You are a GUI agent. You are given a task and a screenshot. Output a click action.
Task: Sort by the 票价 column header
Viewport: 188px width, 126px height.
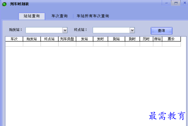pos(171,39)
